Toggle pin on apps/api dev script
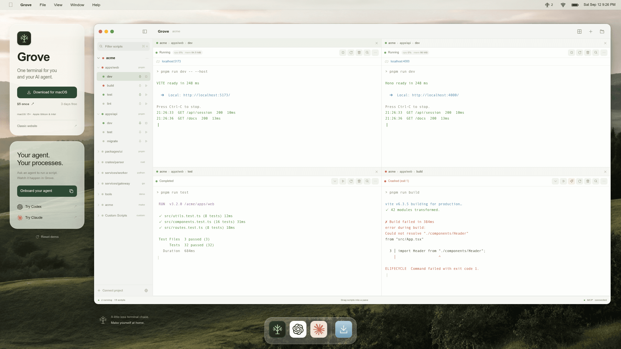The height and width of the screenshot is (349, 621). point(140,123)
